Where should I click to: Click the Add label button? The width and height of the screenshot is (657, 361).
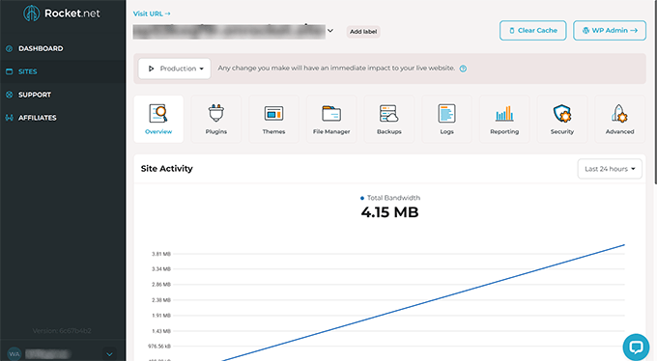[x=363, y=32]
